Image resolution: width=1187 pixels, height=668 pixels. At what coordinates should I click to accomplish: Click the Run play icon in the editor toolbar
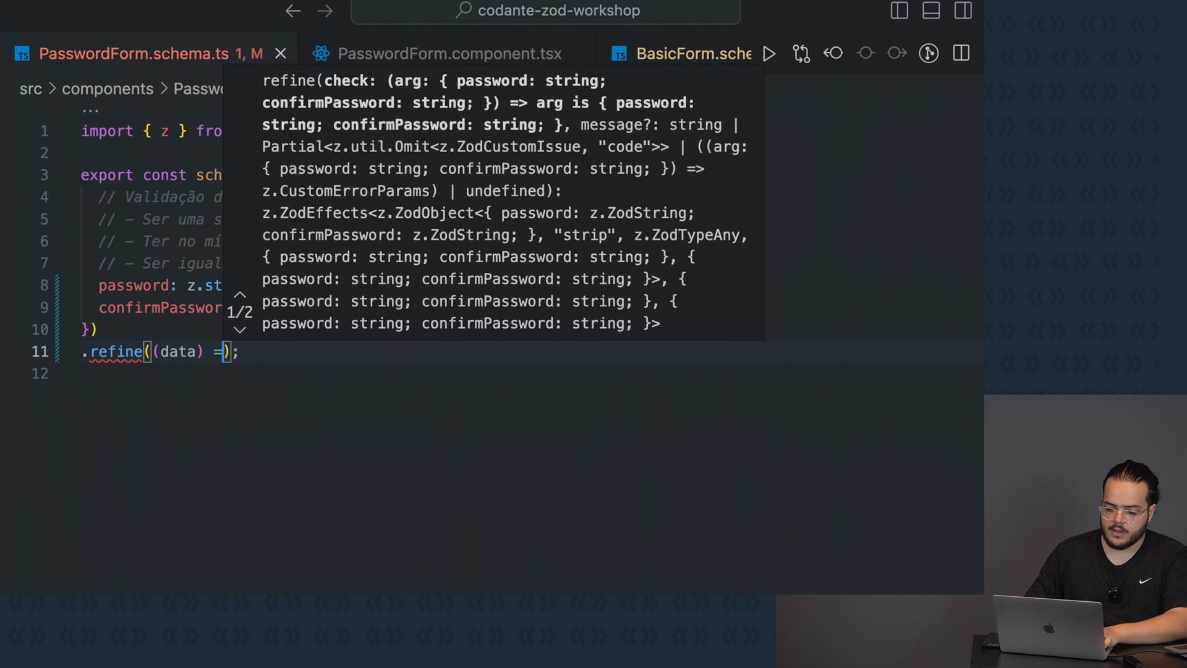(769, 54)
